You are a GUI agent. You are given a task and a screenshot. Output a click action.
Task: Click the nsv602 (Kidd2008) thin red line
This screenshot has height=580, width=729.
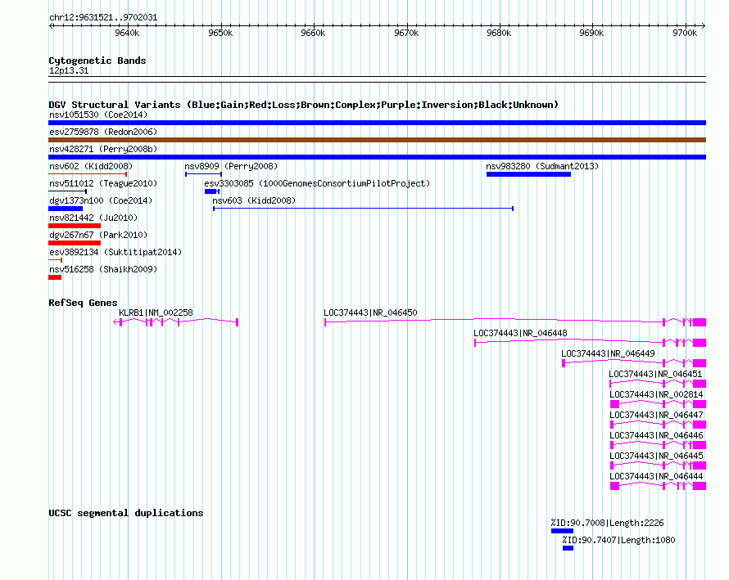pos(88,174)
